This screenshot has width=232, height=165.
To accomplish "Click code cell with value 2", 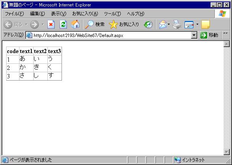I will [x=13, y=68].
